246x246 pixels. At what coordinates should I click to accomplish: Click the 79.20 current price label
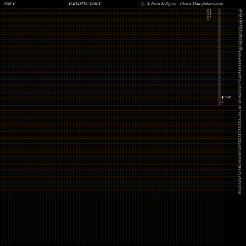[228, 97]
